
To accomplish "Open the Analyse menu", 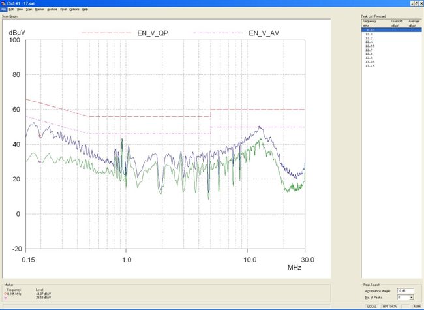I will 52,10.
